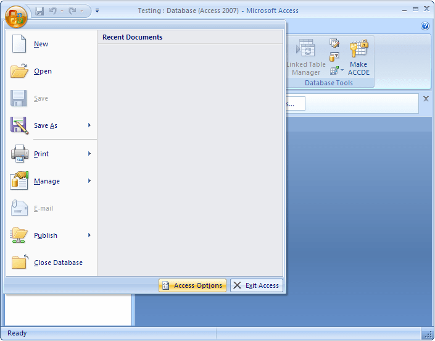Click Print in the Office menu
Screen dimensions: 435x341
[46, 154]
